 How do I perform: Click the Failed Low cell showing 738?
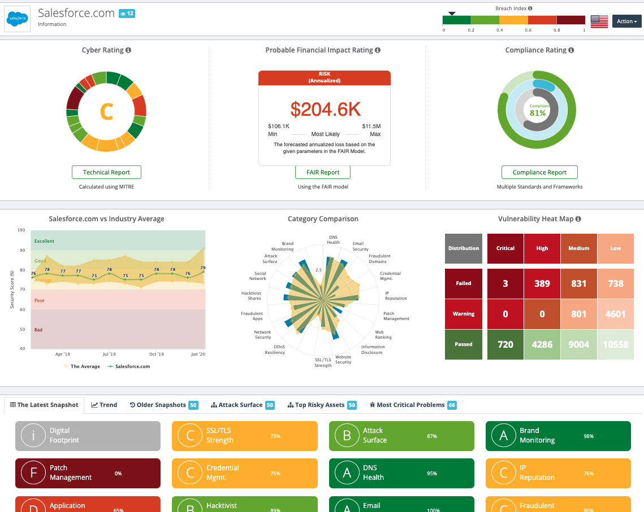point(616,283)
